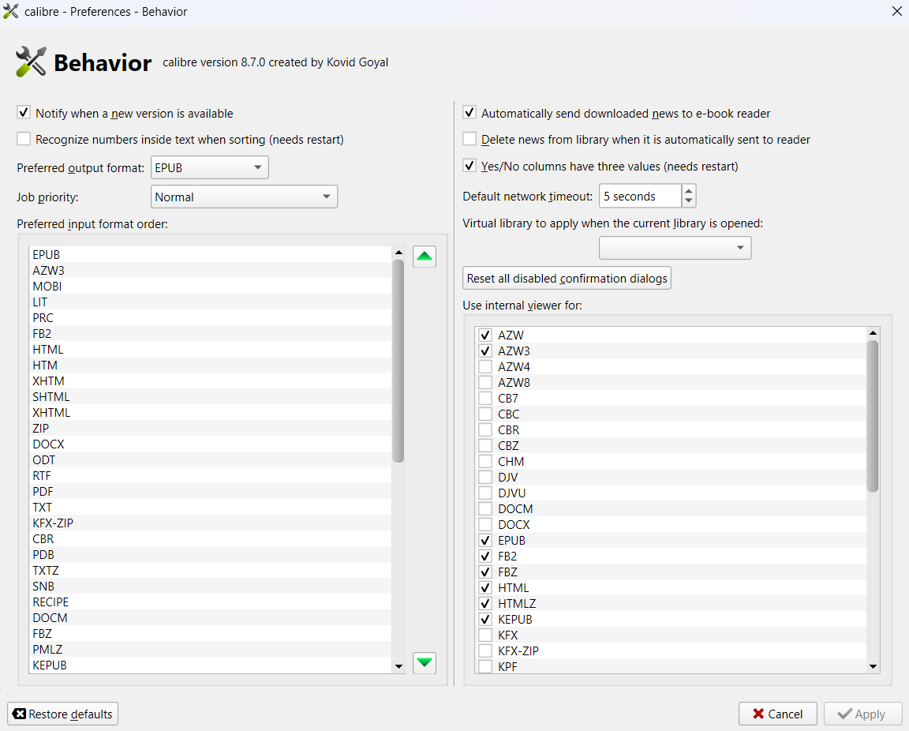Screen dimensions: 909x731
Task: Uncheck AZW in internal viewer list
Action: coord(485,336)
